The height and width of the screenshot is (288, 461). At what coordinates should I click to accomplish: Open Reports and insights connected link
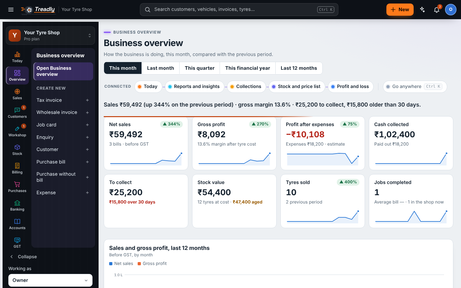click(195, 87)
